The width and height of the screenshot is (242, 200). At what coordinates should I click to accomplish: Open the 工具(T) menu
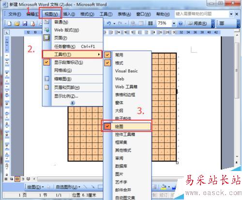point(106,14)
